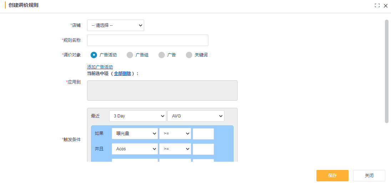Click the fullscreen expand icon
The width and height of the screenshot is (391, 186).
(x=377, y=6)
